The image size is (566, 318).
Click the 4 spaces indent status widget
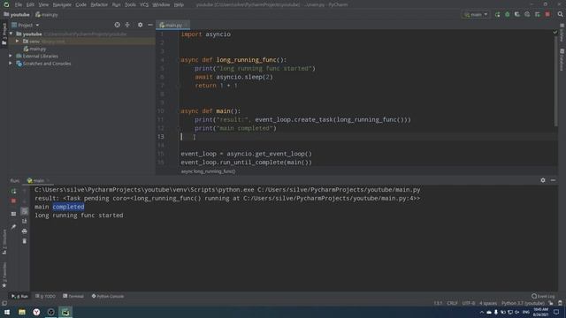click(x=488, y=303)
